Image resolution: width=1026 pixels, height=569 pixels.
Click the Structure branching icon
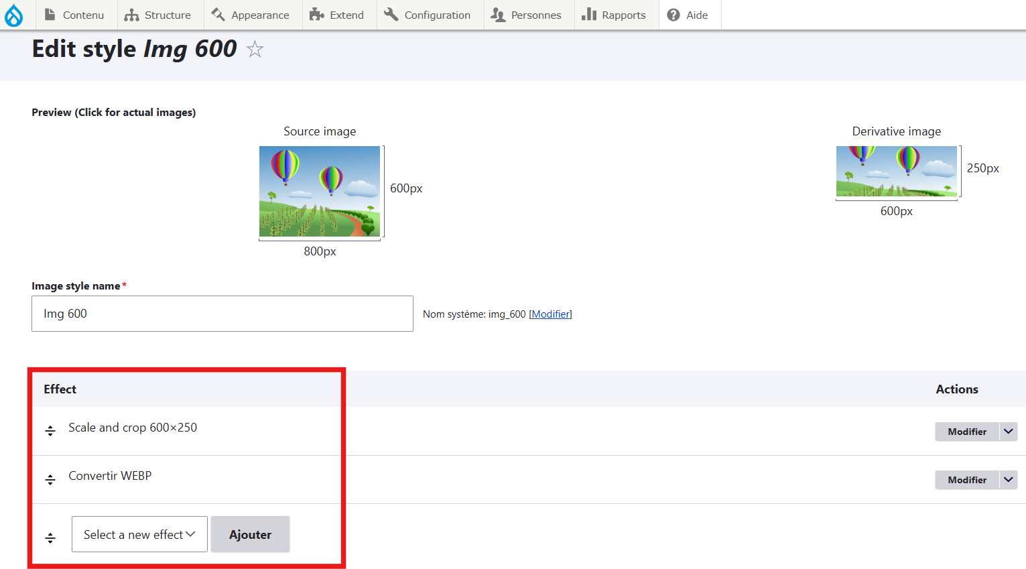(x=131, y=14)
